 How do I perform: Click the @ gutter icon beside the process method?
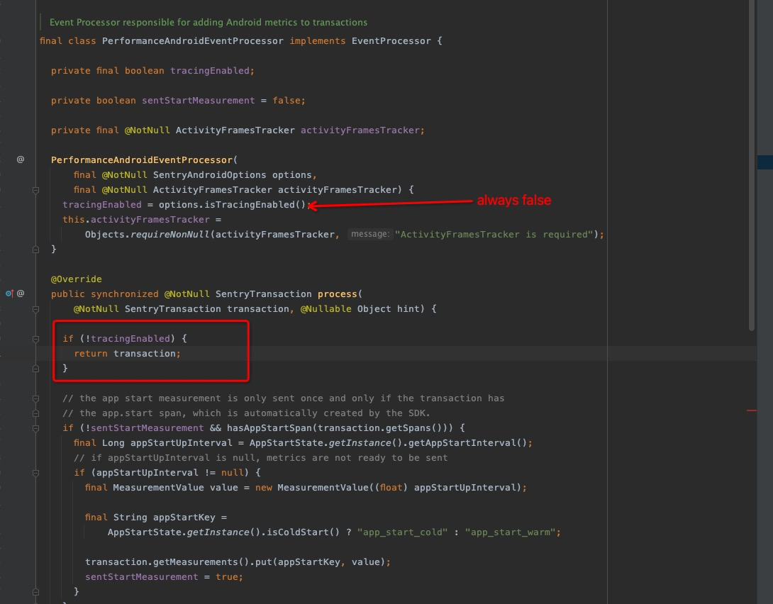click(19, 293)
